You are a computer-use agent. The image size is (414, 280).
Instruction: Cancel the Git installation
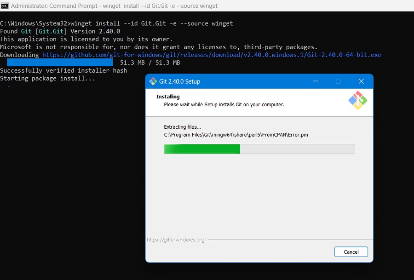(351, 251)
